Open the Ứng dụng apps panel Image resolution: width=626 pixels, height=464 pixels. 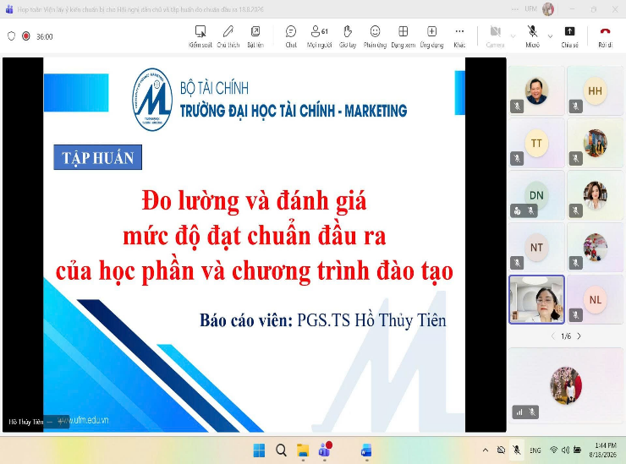(431, 36)
